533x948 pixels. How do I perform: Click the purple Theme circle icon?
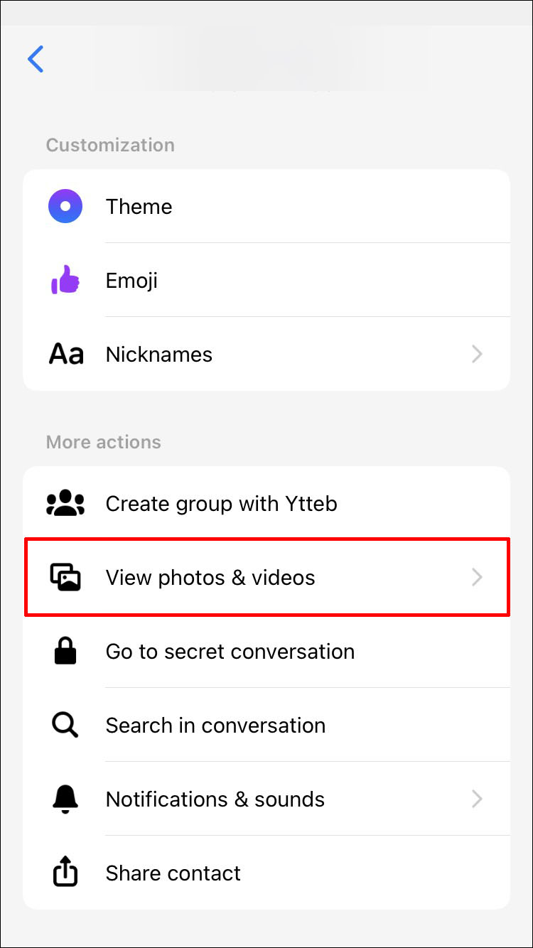pos(65,207)
